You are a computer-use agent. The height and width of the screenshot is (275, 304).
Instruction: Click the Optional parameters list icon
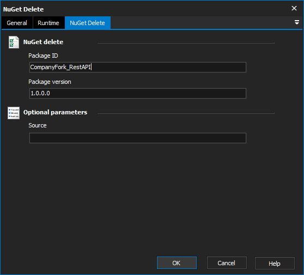[14, 113]
